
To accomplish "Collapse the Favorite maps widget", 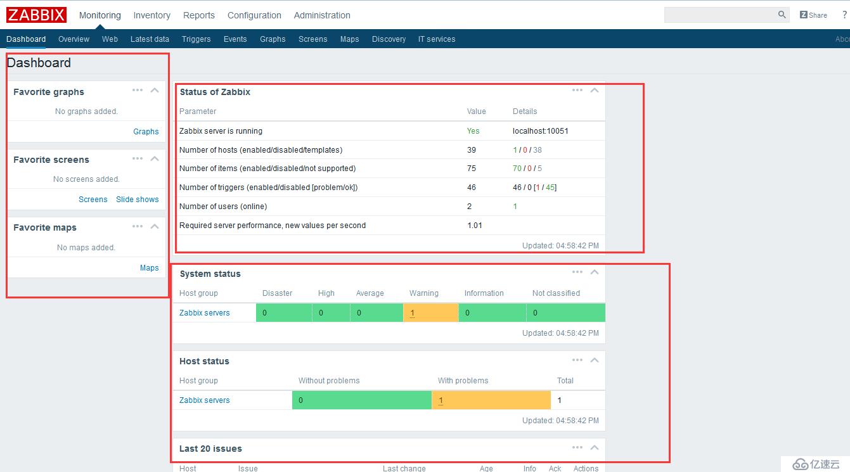I will [155, 226].
